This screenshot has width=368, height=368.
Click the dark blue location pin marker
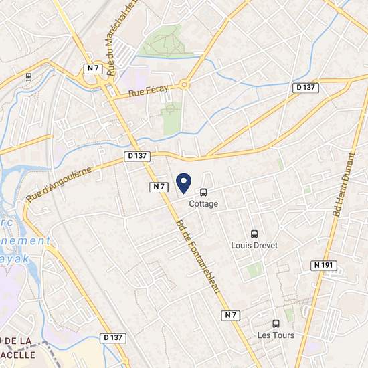click(183, 183)
